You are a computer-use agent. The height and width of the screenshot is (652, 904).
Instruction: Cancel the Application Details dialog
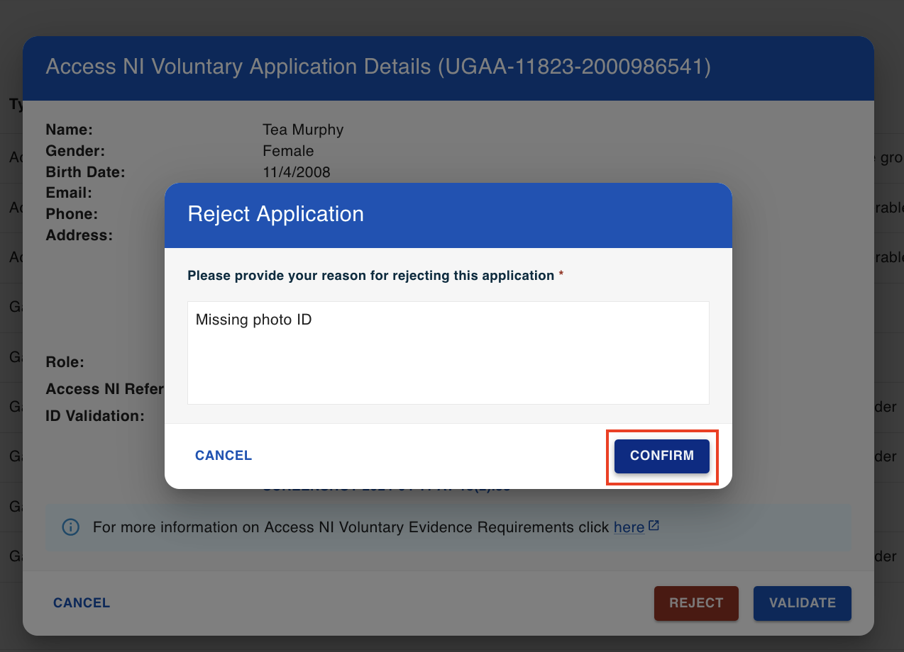(x=82, y=603)
